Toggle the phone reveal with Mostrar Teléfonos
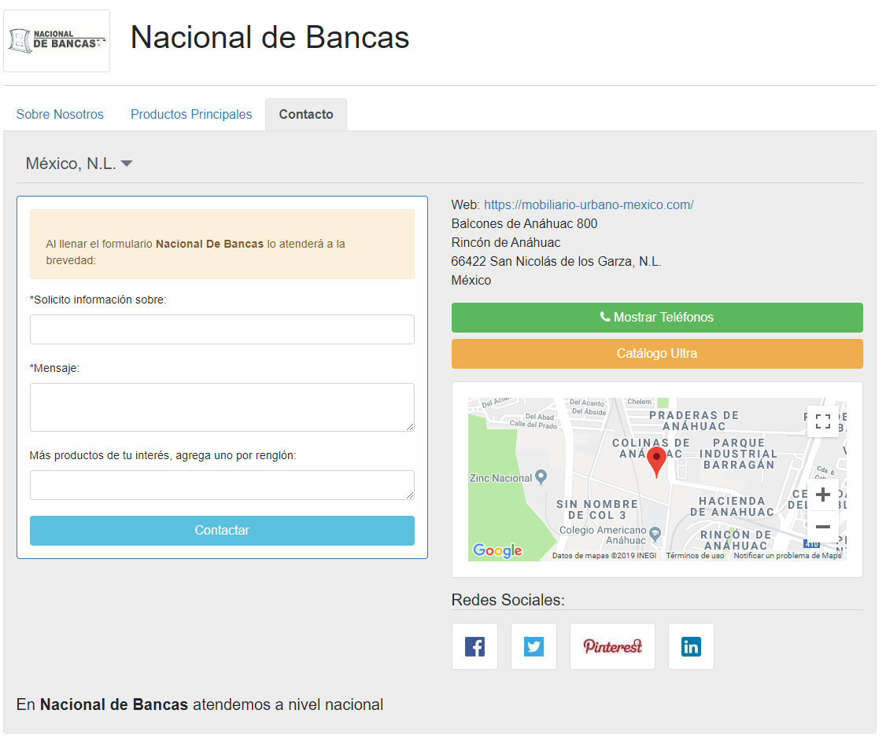 (x=657, y=317)
